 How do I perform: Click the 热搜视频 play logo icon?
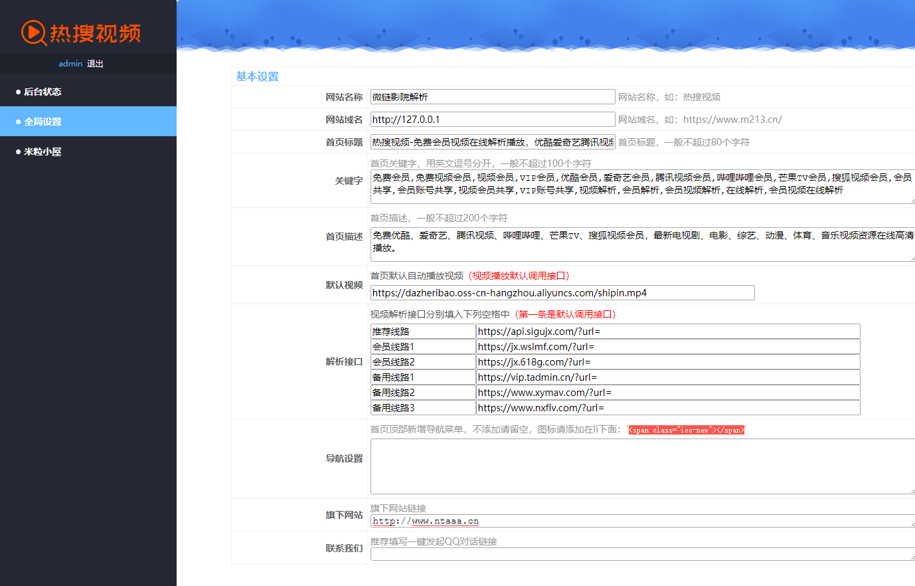click(33, 33)
